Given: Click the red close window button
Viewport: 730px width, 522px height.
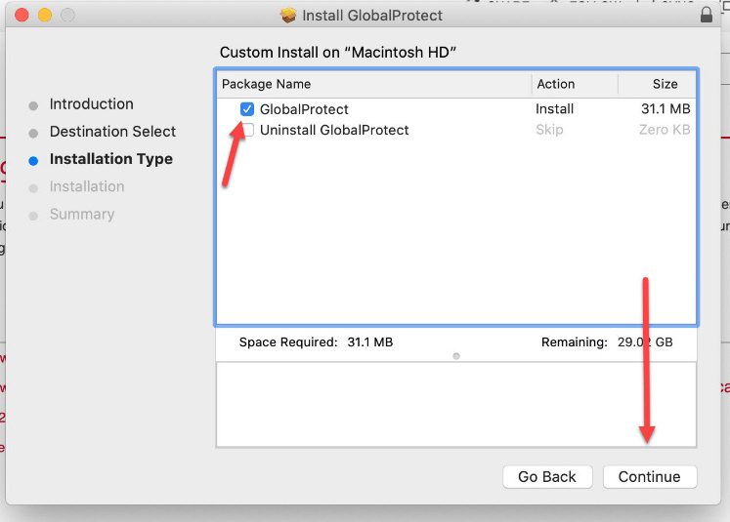Looking at the screenshot, I should point(21,15).
